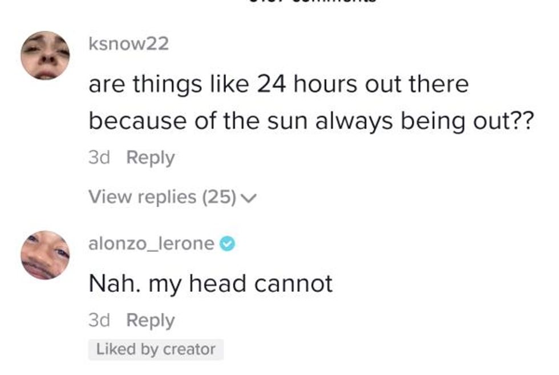Click the View replies (25) link
Screen dimensions: 559x375
pyautogui.click(x=162, y=197)
